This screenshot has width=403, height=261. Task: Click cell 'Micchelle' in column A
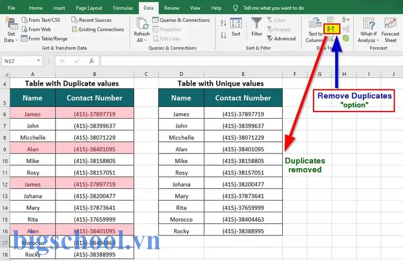pos(32,138)
